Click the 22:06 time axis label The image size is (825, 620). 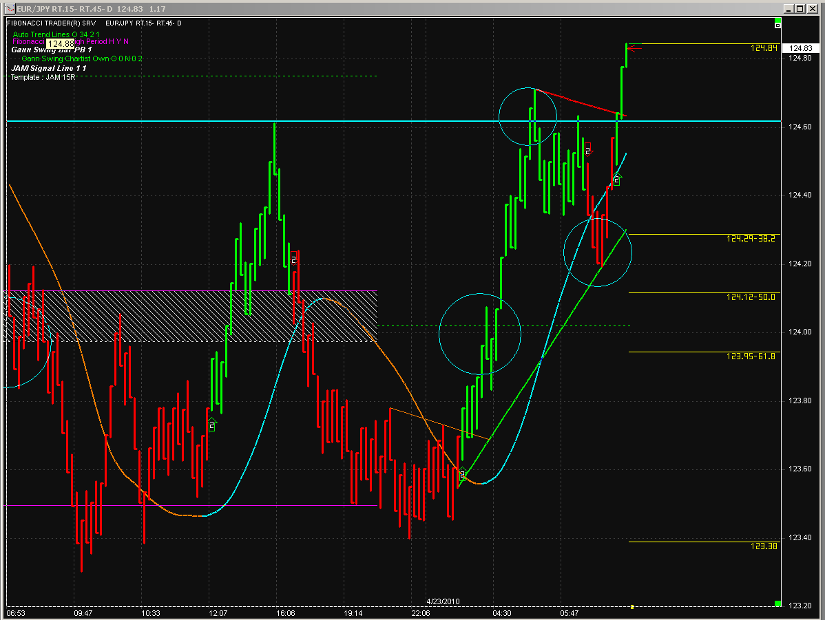coord(420,613)
